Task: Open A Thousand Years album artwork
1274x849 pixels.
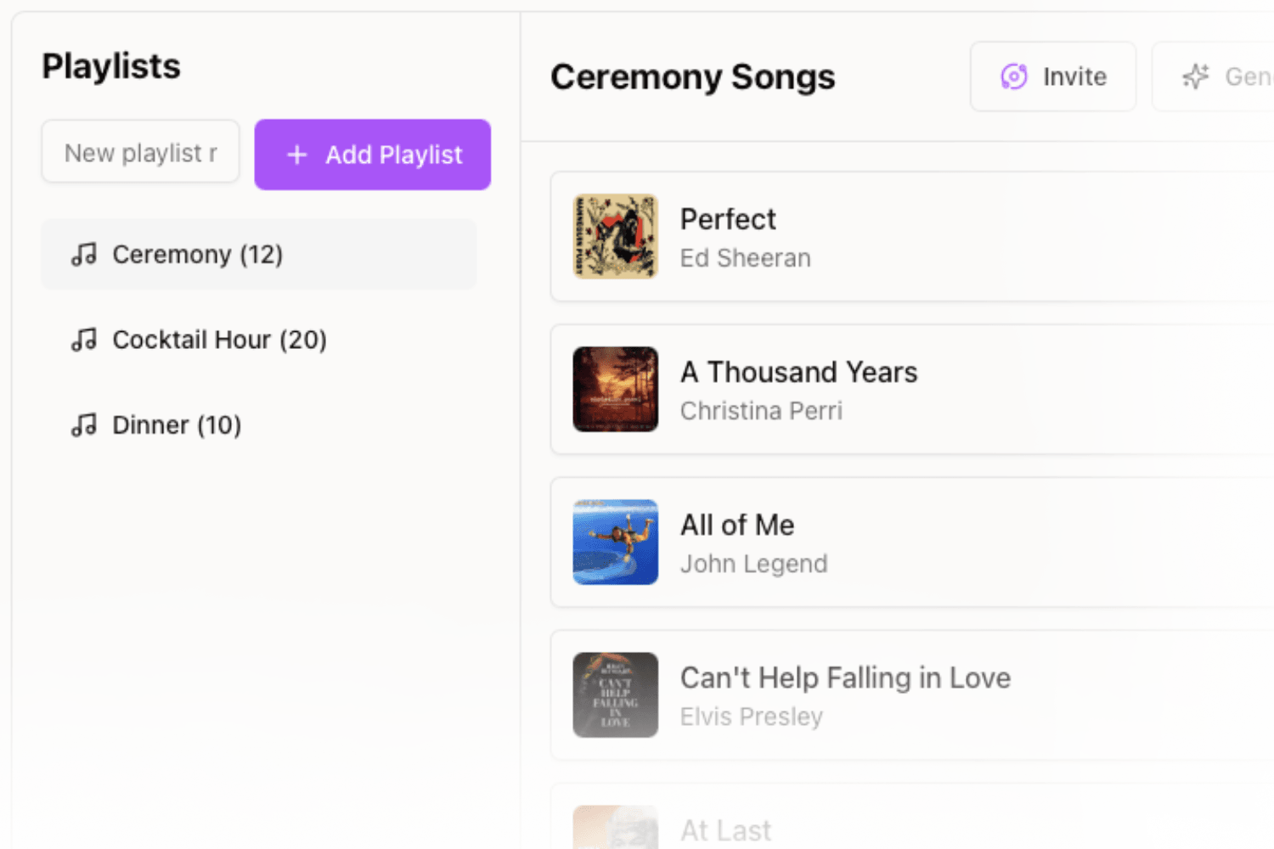Action: tap(615, 389)
